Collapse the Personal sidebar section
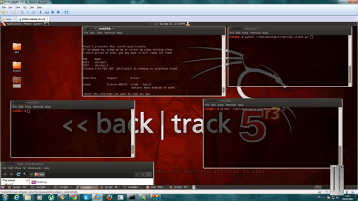 pos(27,180)
